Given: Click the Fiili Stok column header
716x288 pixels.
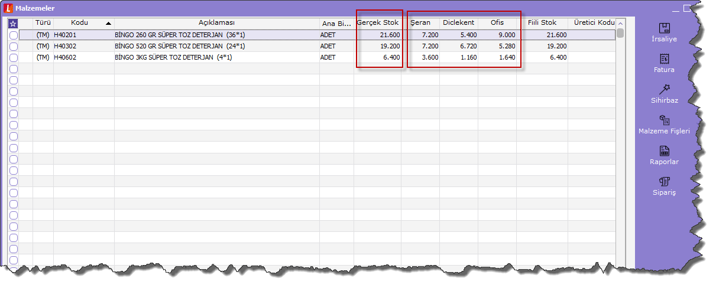Looking at the screenshot, I should [x=542, y=23].
